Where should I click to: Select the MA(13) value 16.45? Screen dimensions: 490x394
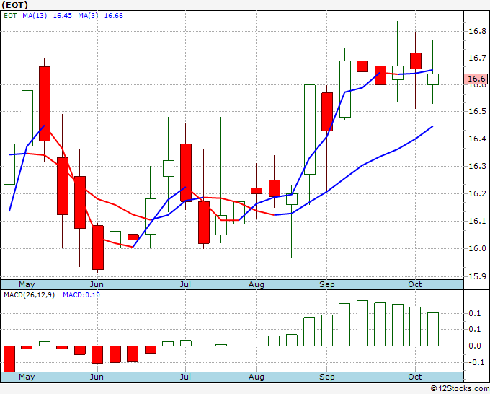tap(63, 16)
